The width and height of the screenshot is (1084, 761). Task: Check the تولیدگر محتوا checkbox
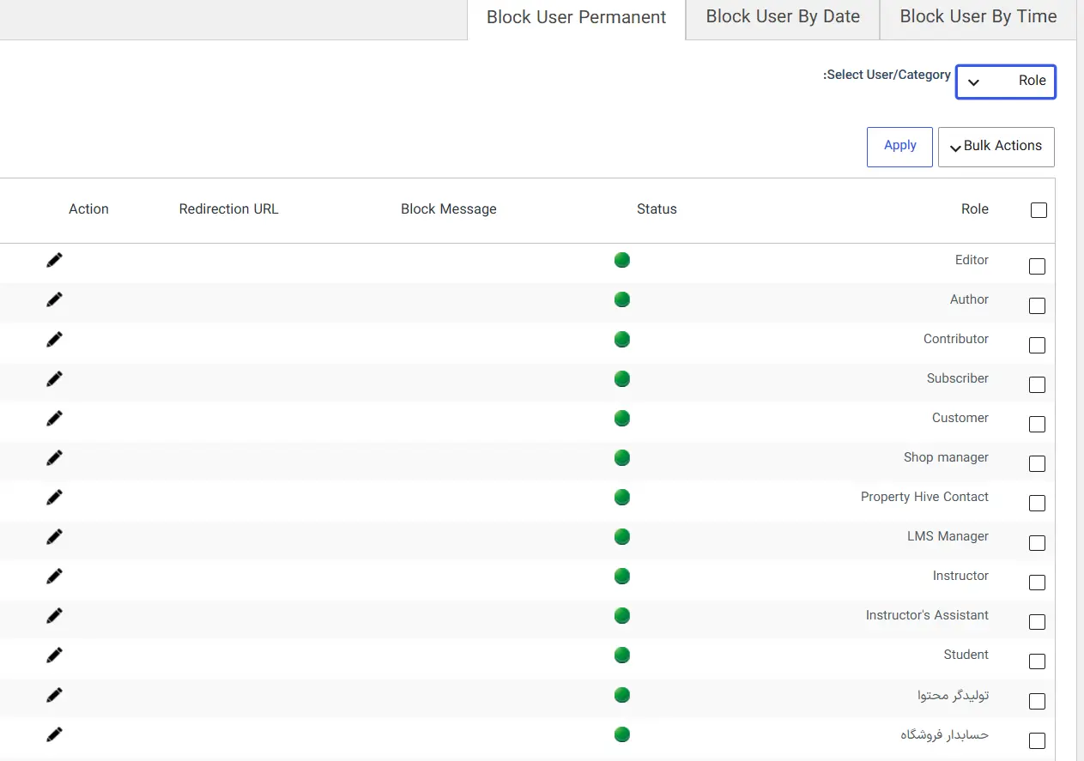click(1037, 701)
